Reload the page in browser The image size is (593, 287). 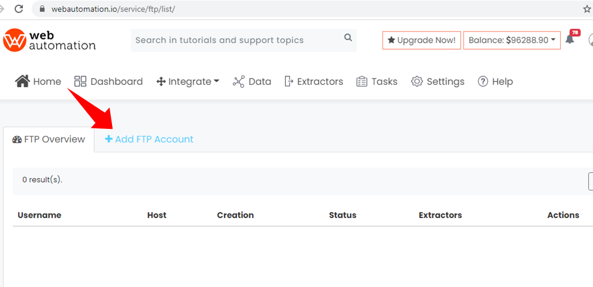19,9
